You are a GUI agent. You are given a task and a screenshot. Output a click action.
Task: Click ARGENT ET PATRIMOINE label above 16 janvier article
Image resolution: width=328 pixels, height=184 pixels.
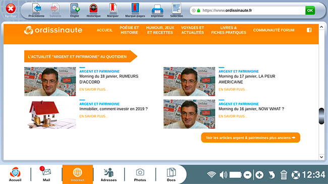pyautogui.click(x=239, y=104)
